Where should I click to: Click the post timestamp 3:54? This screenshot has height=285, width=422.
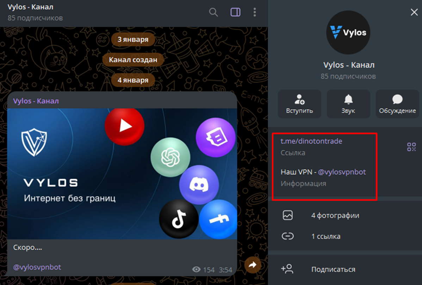click(x=225, y=269)
